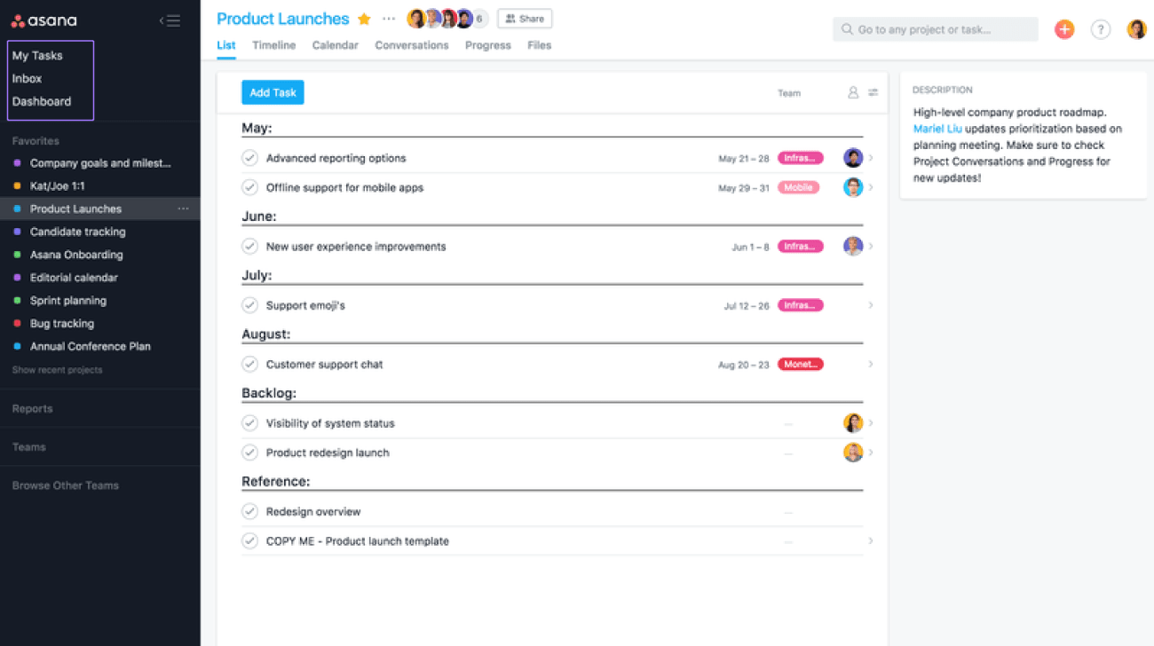
Task: Focus the Go to any project search field
Action: click(936, 29)
